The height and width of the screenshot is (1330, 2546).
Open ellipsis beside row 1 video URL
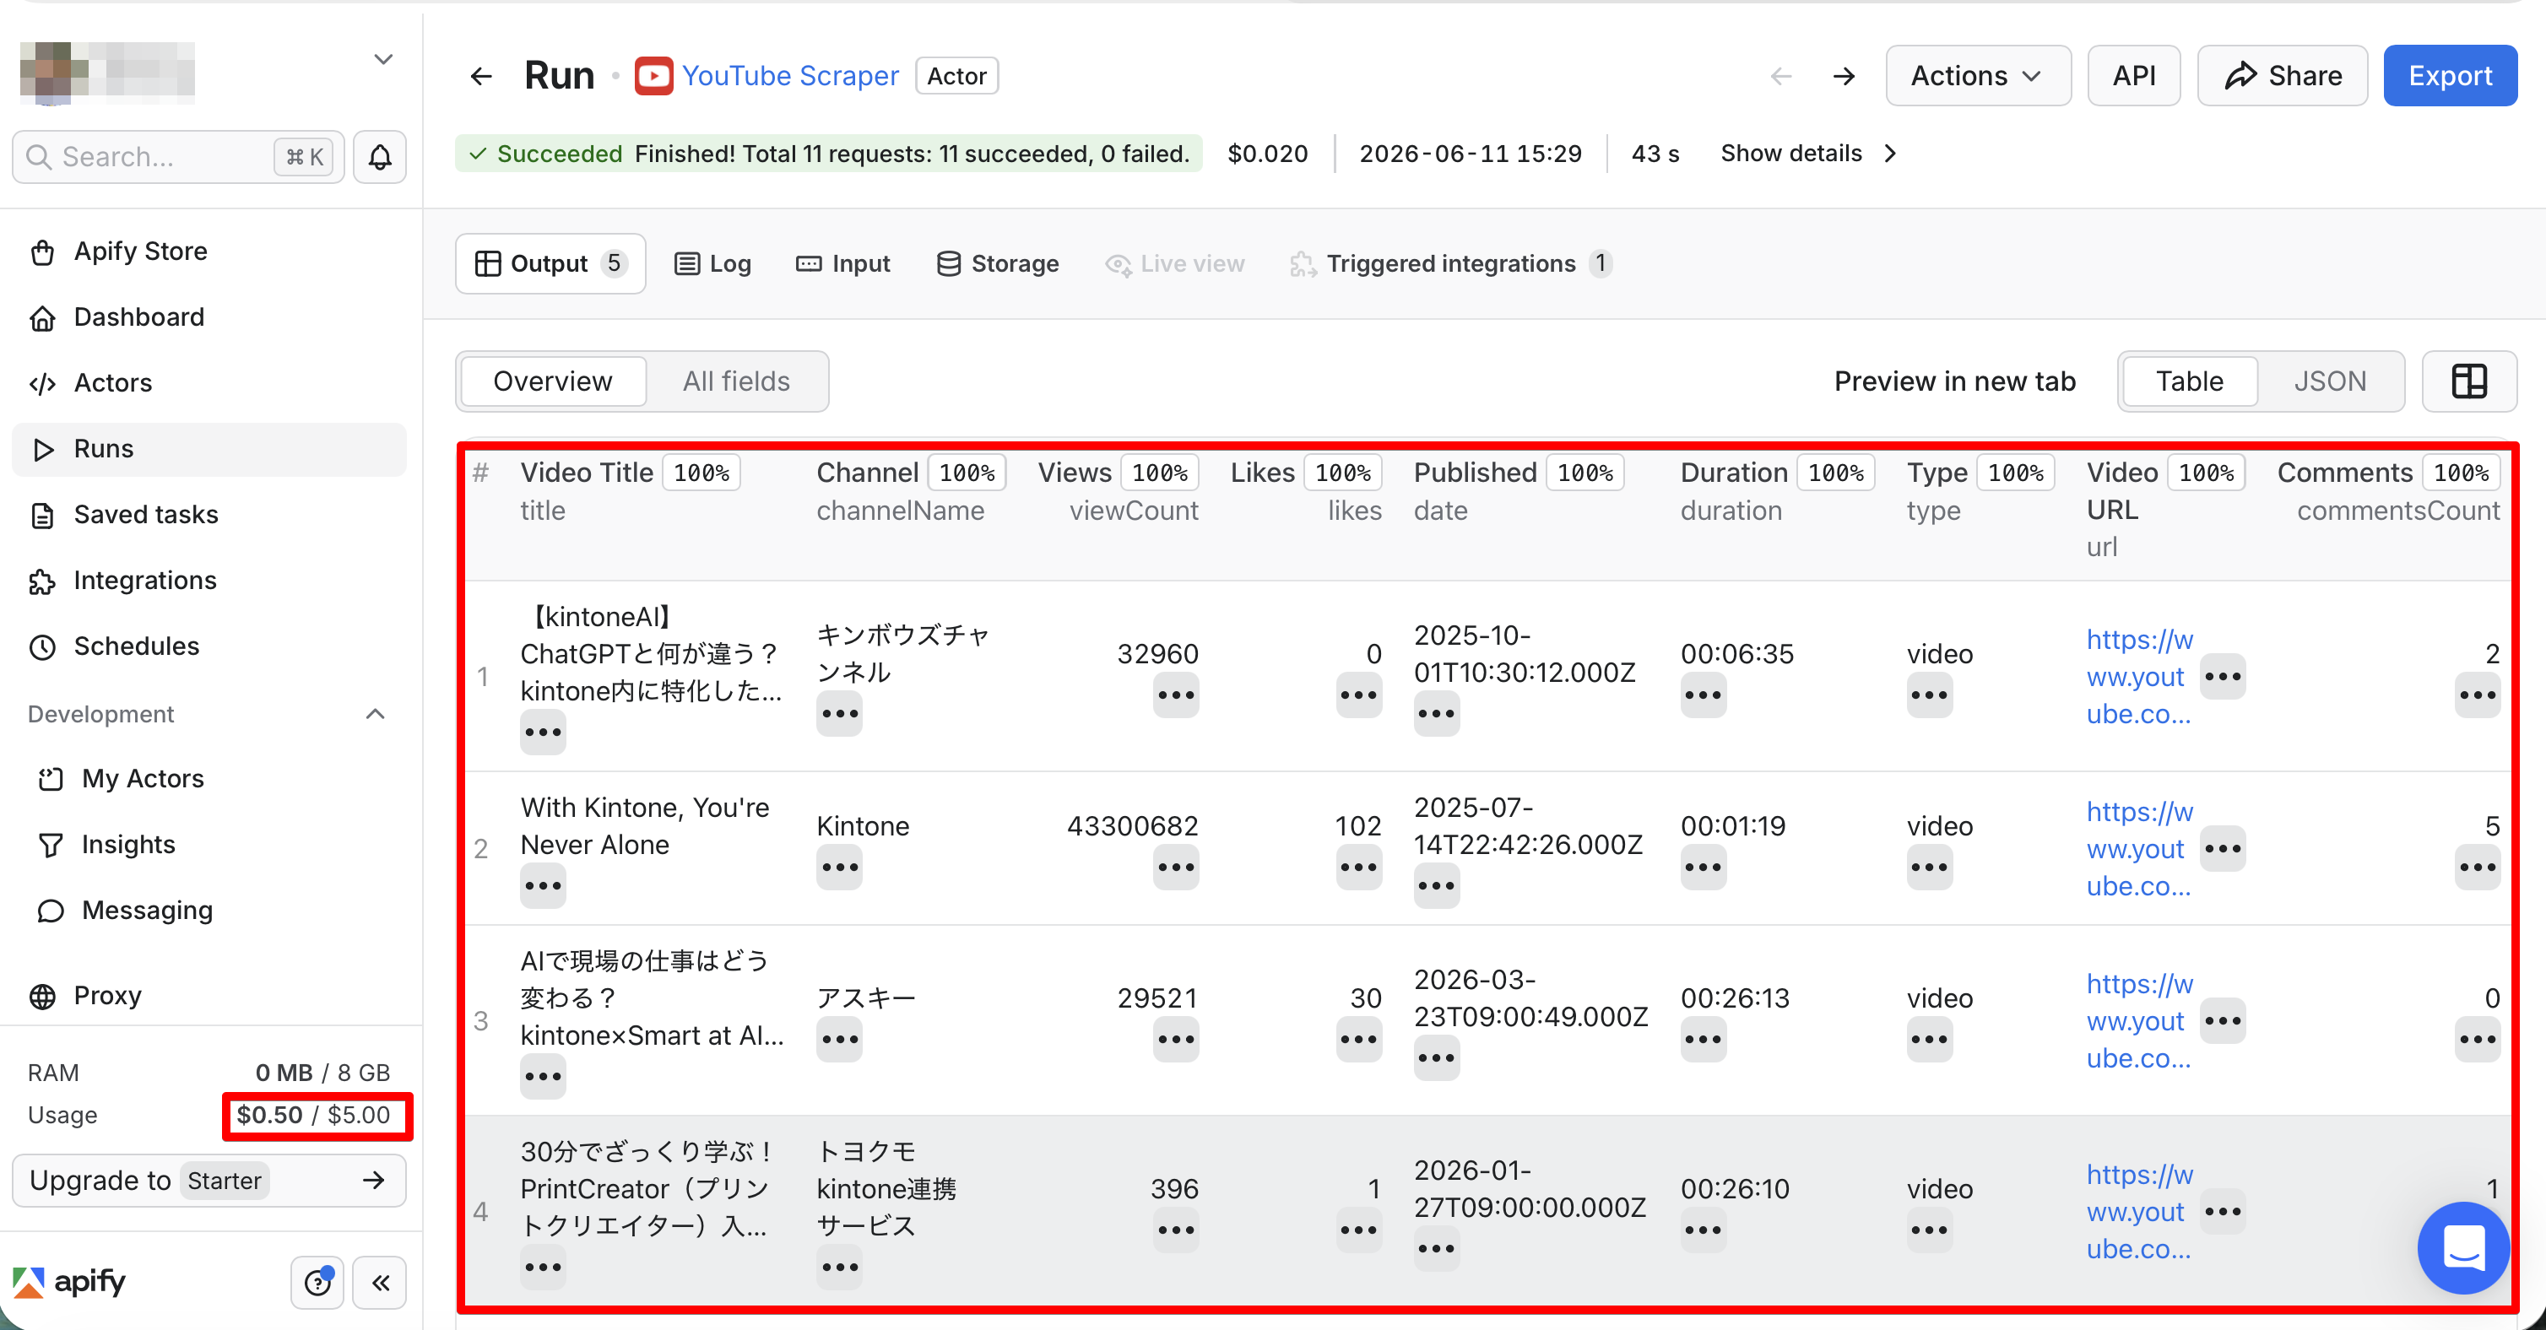(x=2223, y=677)
